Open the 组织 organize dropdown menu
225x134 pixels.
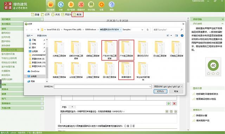(x=30, y=35)
